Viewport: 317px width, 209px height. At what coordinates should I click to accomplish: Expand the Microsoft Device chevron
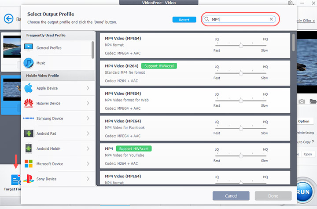click(x=88, y=164)
